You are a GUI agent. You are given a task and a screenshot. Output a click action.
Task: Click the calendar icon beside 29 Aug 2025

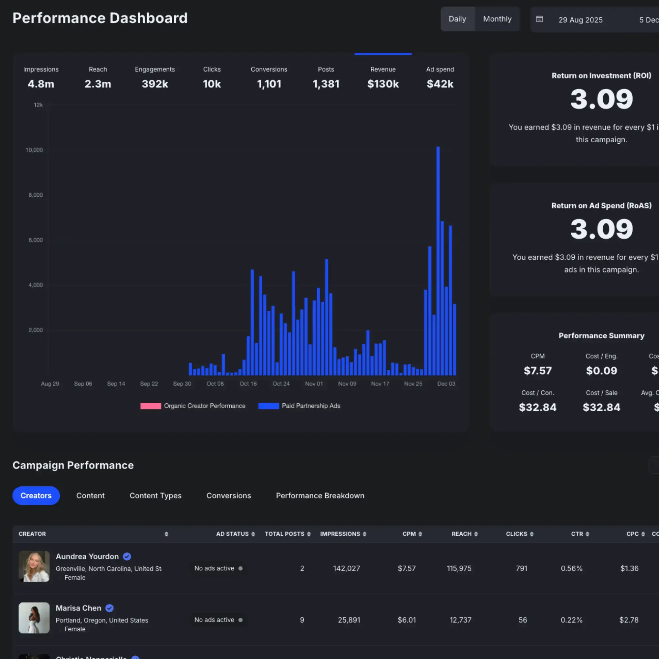pos(539,19)
